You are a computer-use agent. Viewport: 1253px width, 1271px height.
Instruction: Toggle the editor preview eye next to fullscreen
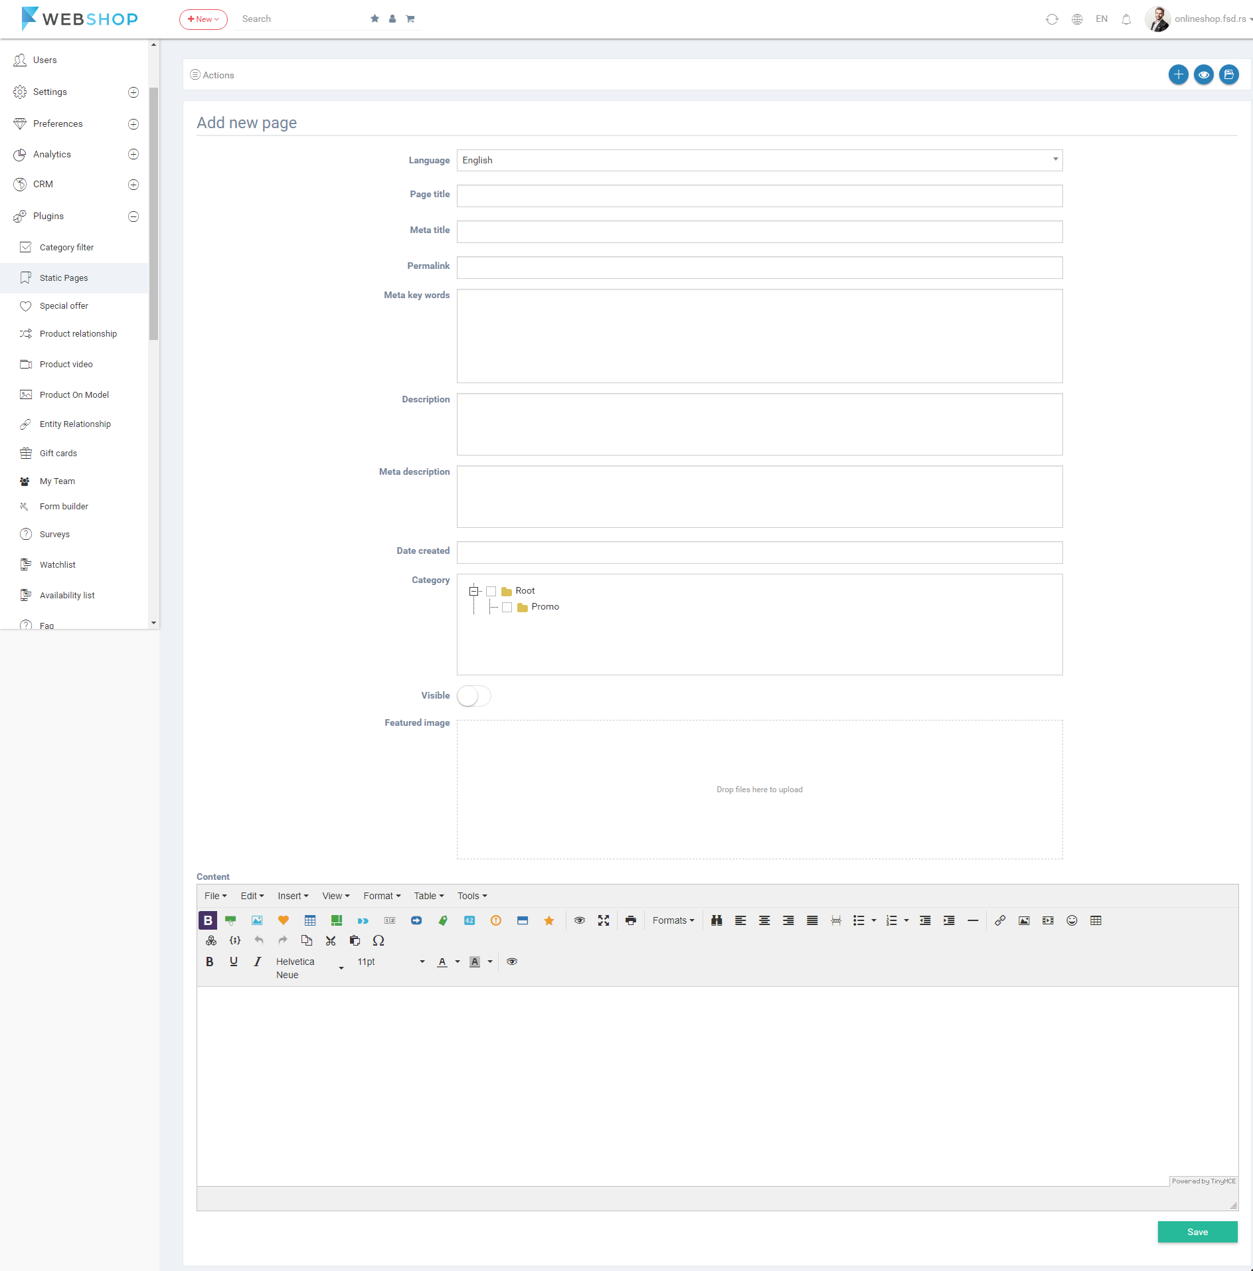coord(580,920)
